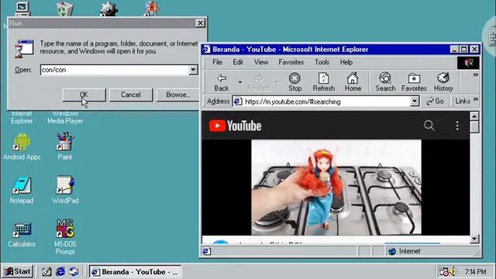The width and height of the screenshot is (496, 279).
Task: Click the page icon in address bar
Action: 238,102
